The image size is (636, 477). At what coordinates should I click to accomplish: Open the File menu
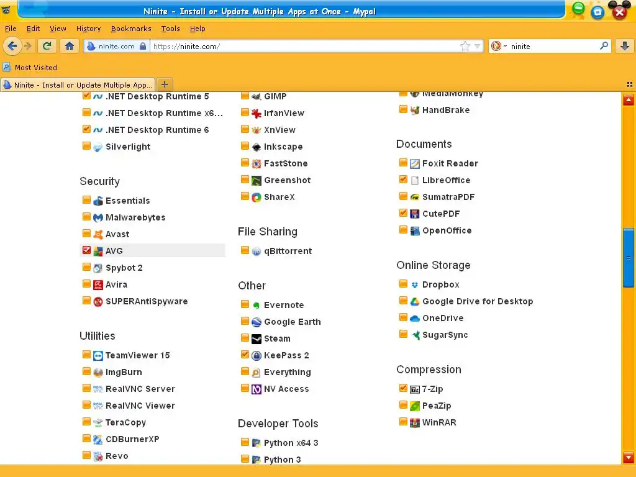pyautogui.click(x=11, y=29)
